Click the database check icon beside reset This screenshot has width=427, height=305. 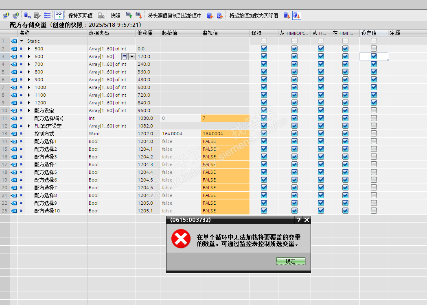37,15
